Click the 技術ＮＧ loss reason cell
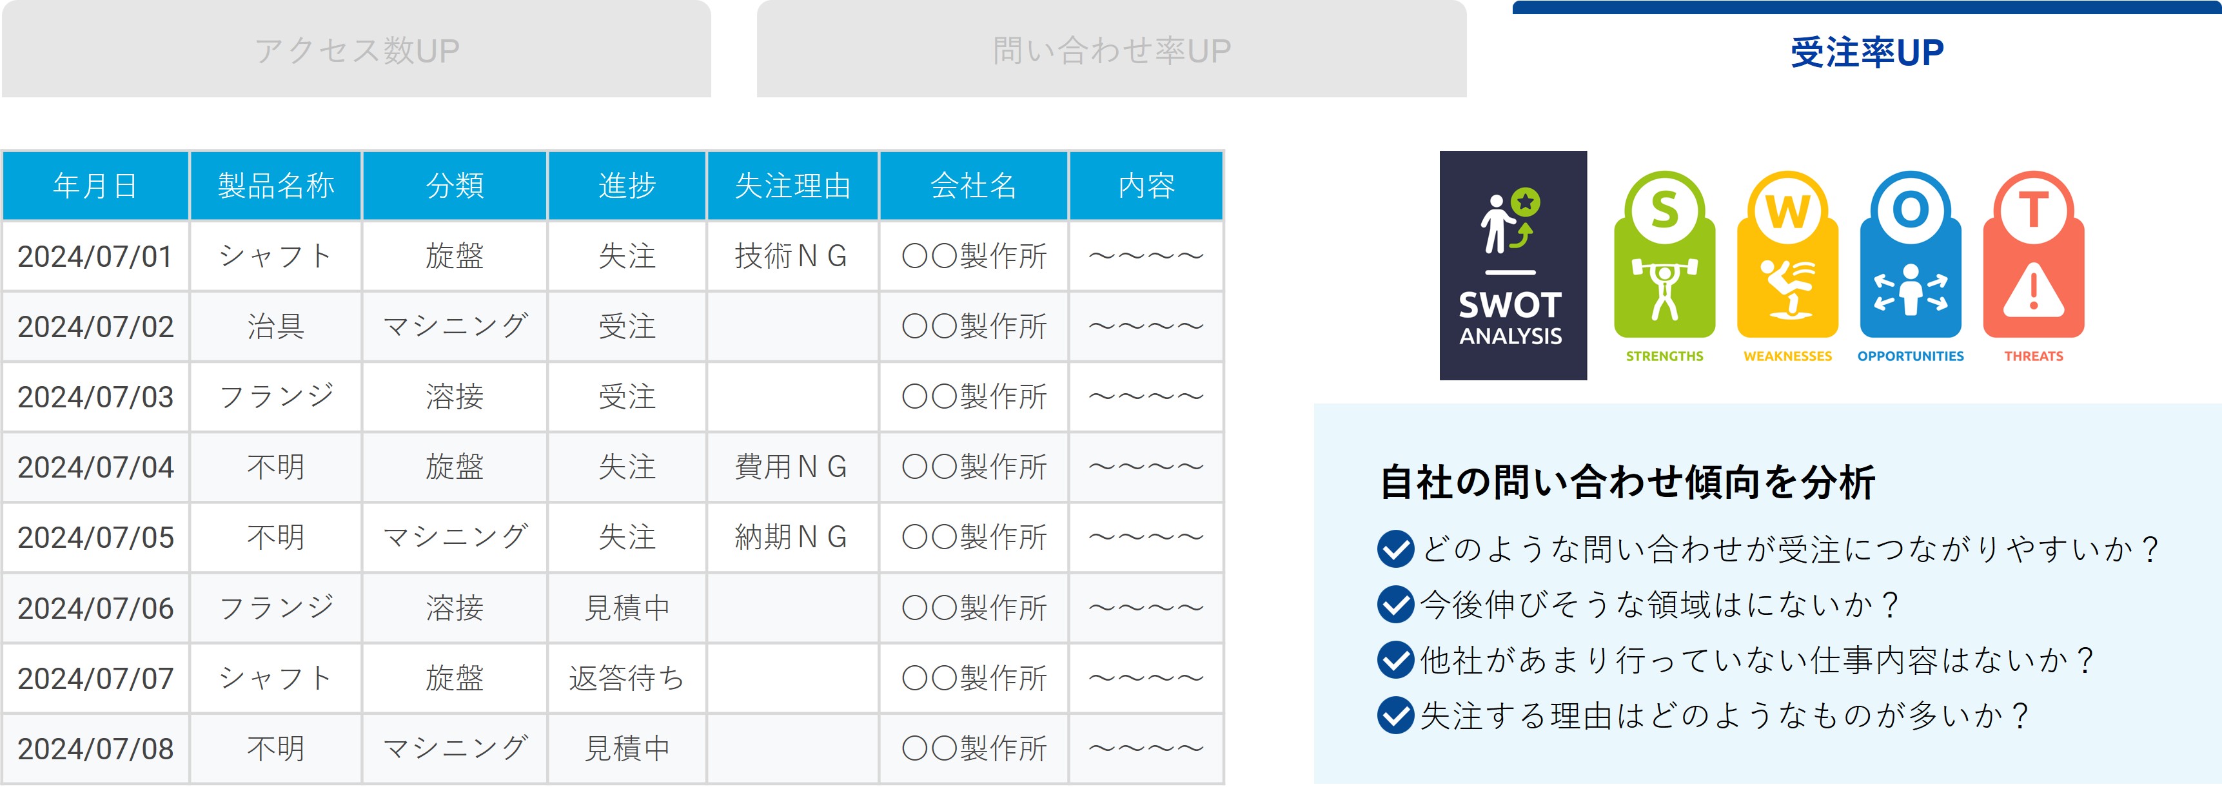 point(792,256)
